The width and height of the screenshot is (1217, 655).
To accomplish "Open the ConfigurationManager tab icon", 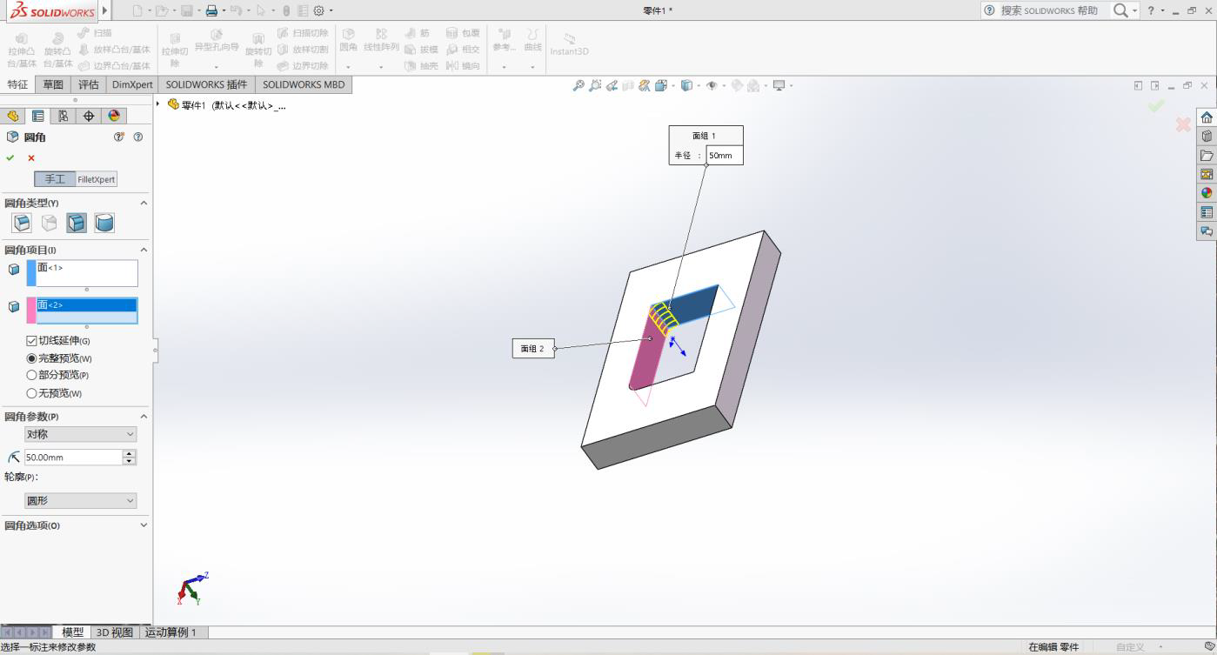I will pyautogui.click(x=64, y=116).
